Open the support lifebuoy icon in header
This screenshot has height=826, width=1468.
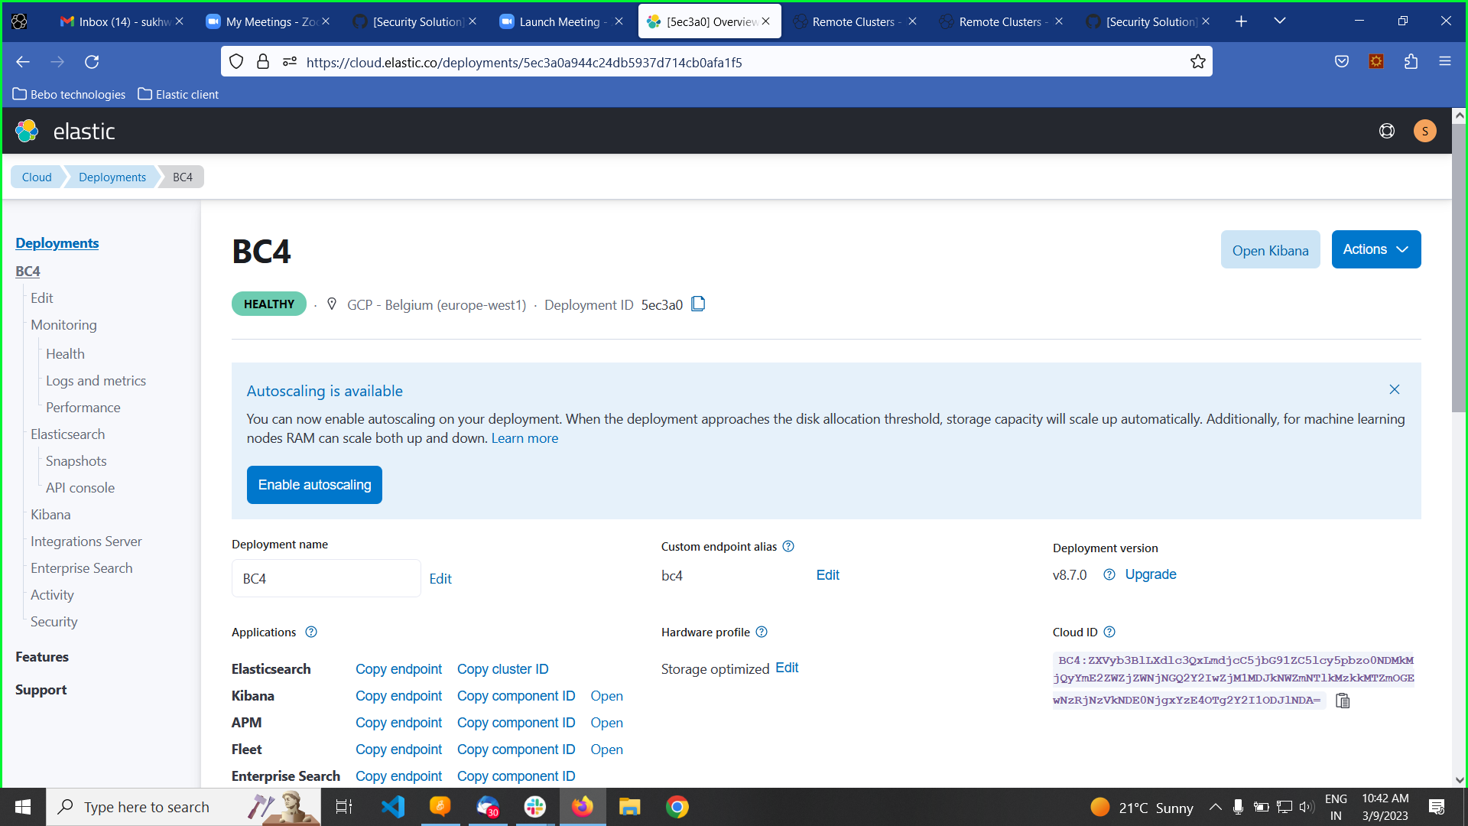(x=1386, y=132)
